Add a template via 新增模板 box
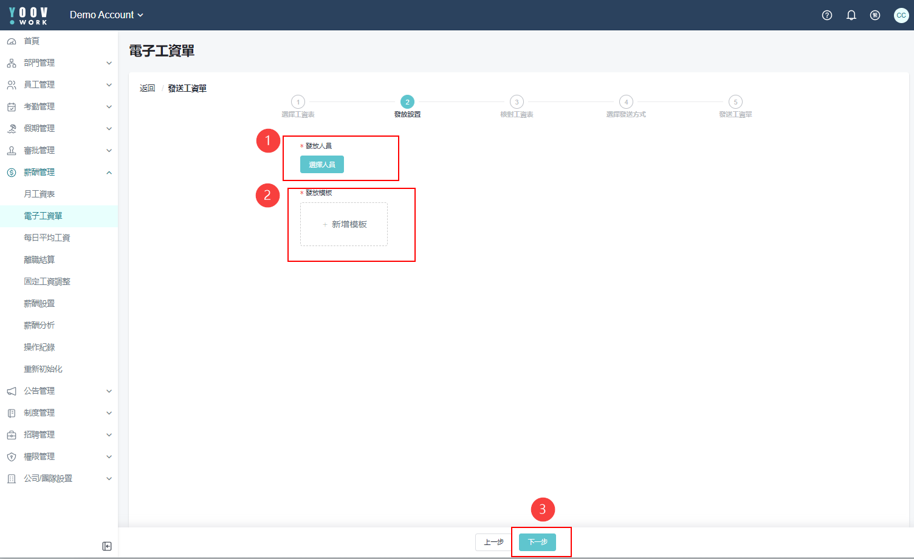914x559 pixels. click(344, 224)
